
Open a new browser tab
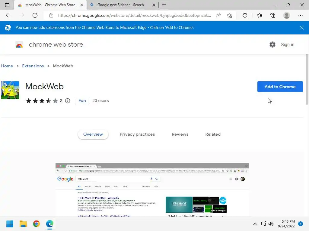coord(164,5)
